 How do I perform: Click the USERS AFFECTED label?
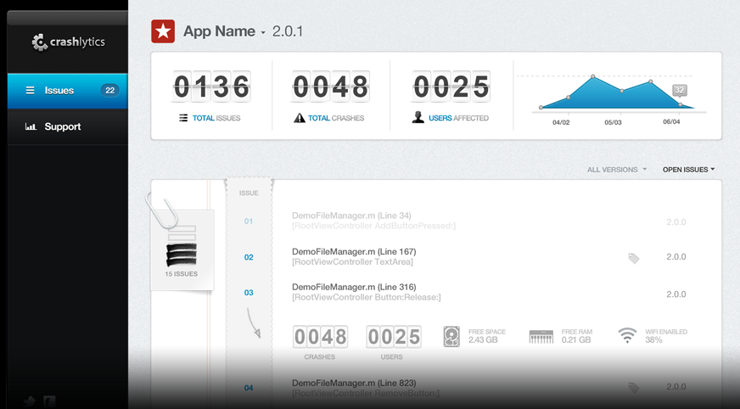click(x=458, y=118)
